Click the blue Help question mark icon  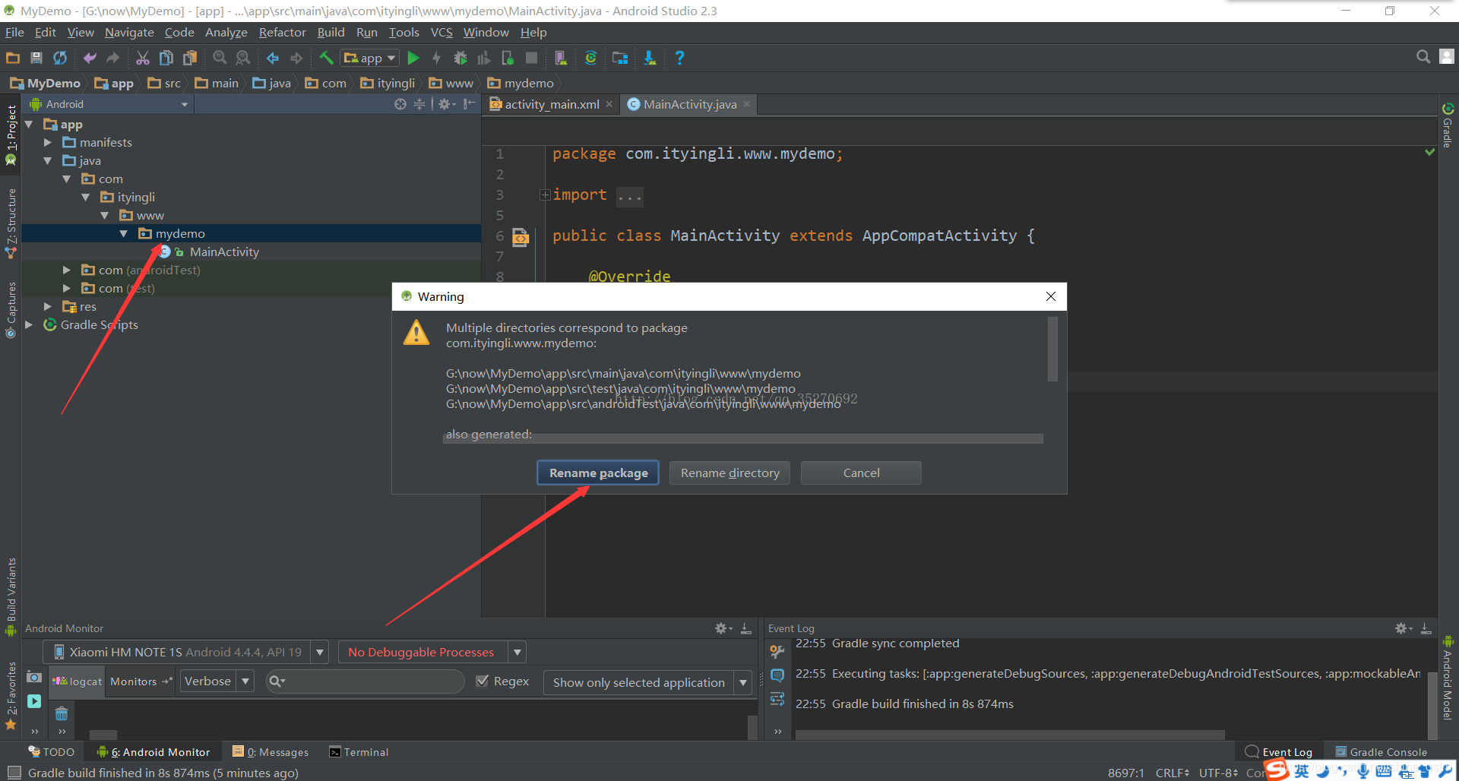[x=679, y=58]
